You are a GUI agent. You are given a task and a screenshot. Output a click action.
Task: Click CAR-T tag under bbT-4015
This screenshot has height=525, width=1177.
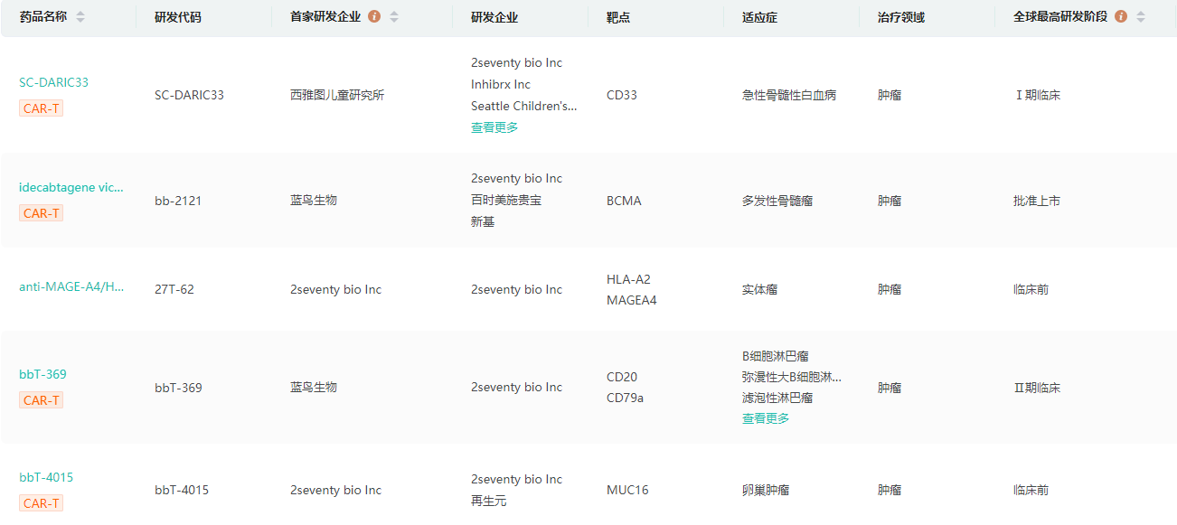(x=42, y=503)
